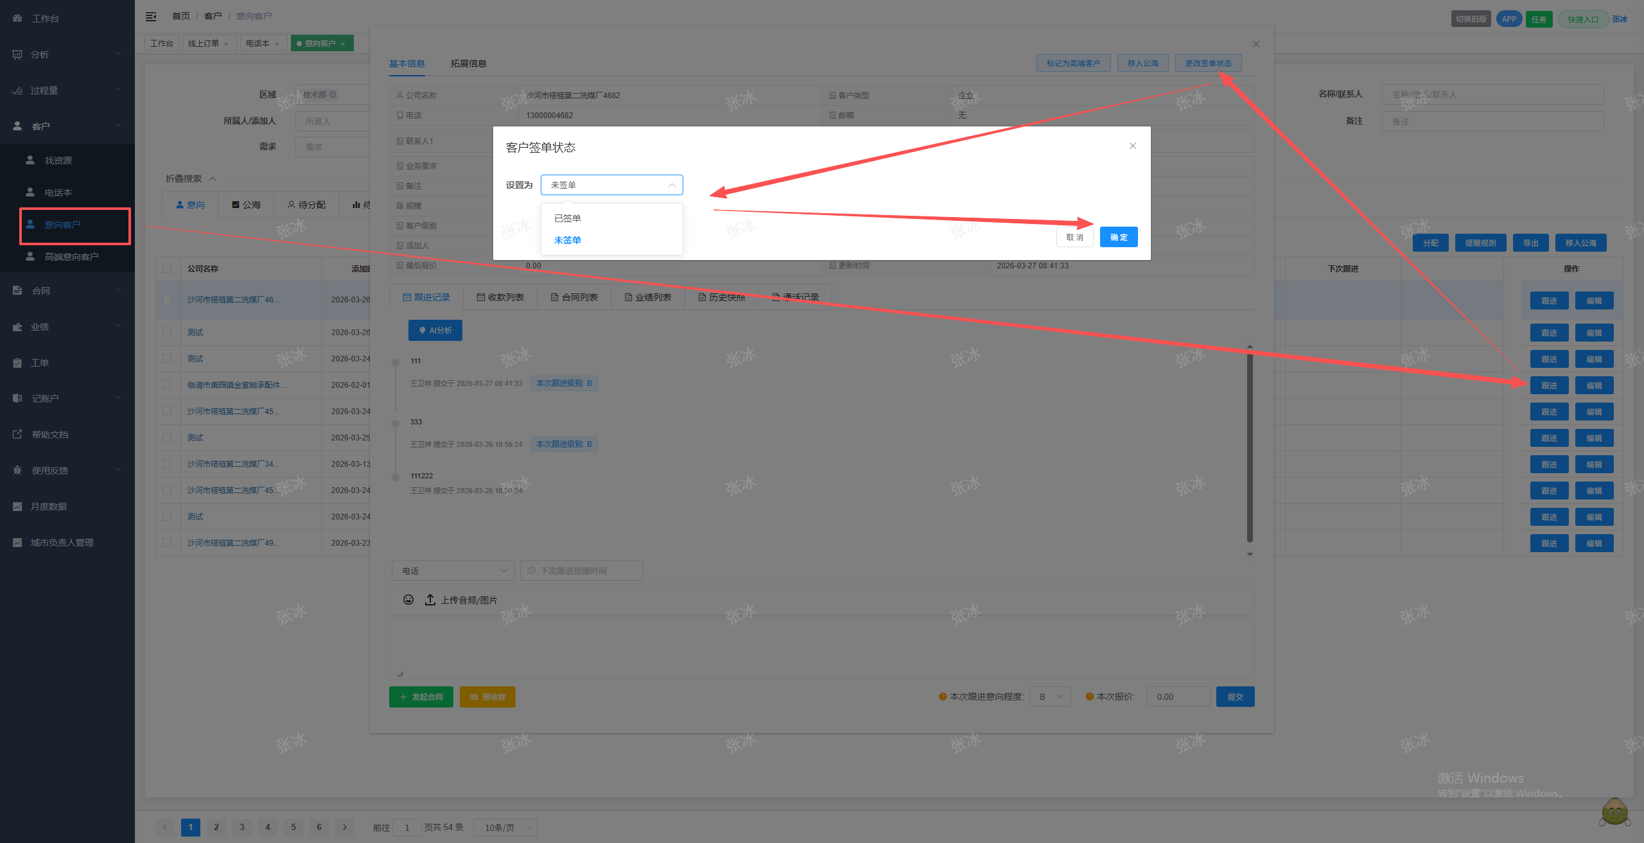The image size is (1644, 843).
Task: Switch to the 业绩列表 tab
Action: 648,297
